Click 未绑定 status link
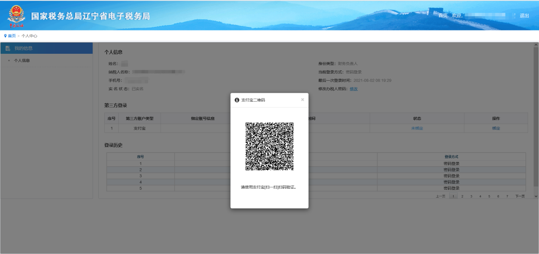 click(x=417, y=128)
